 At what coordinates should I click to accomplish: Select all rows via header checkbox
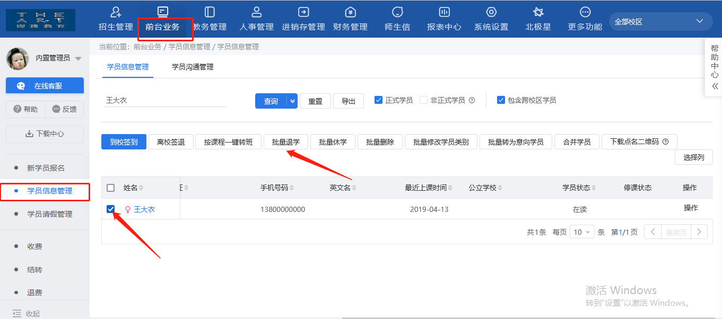tap(110, 188)
